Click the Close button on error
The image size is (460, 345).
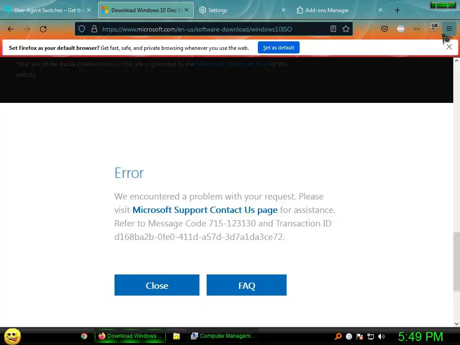(157, 285)
